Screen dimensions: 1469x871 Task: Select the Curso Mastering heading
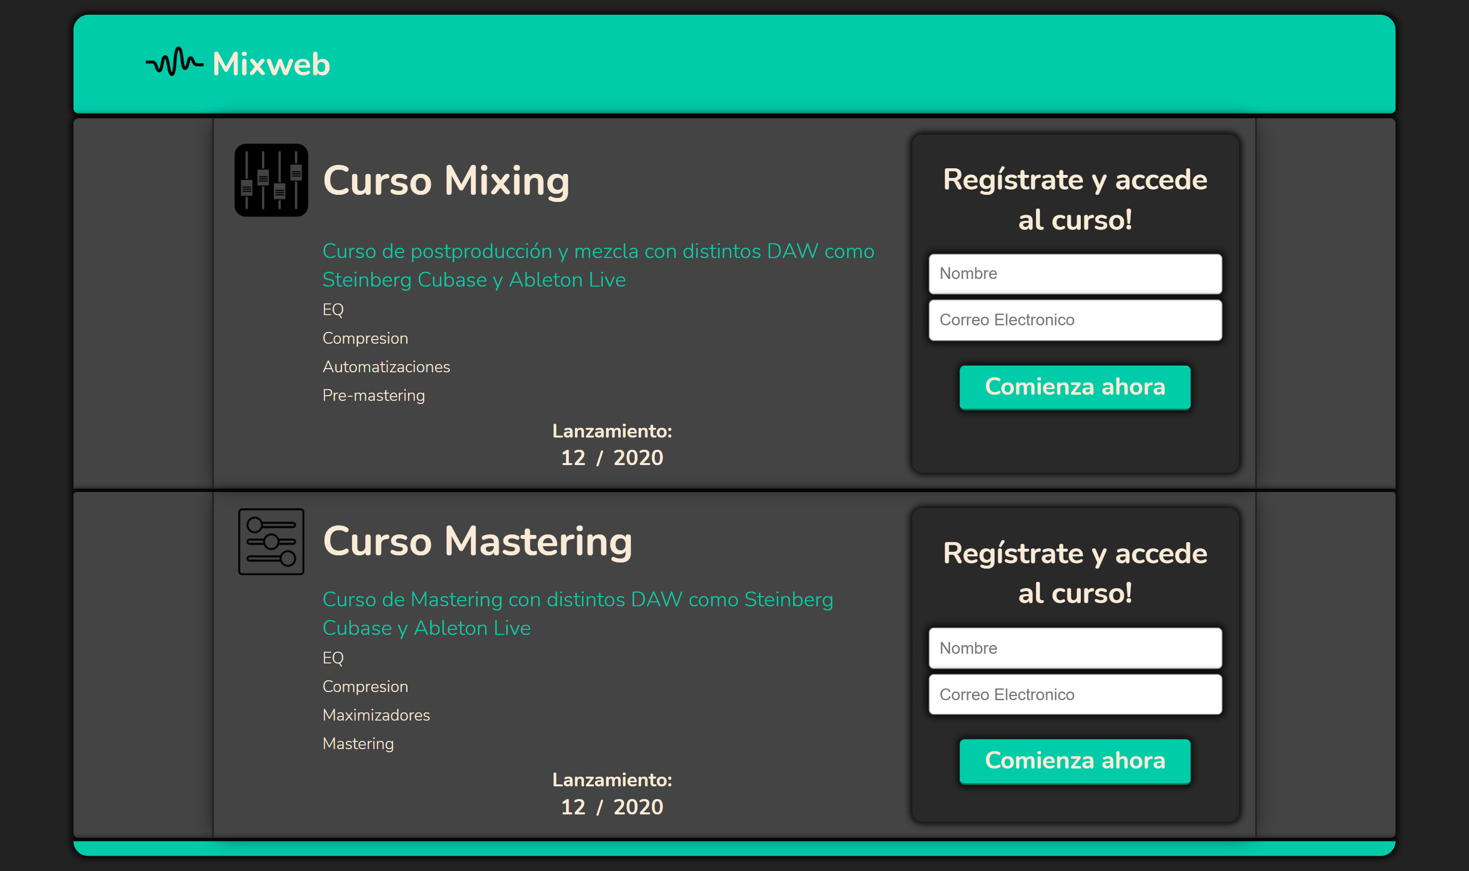tap(478, 541)
